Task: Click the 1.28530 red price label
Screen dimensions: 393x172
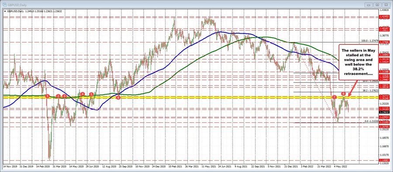Action: click(x=384, y=87)
